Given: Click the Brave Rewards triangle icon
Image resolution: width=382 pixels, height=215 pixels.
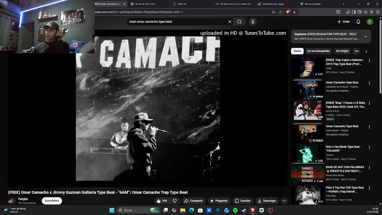Looking at the screenshot, I should point(294,12).
